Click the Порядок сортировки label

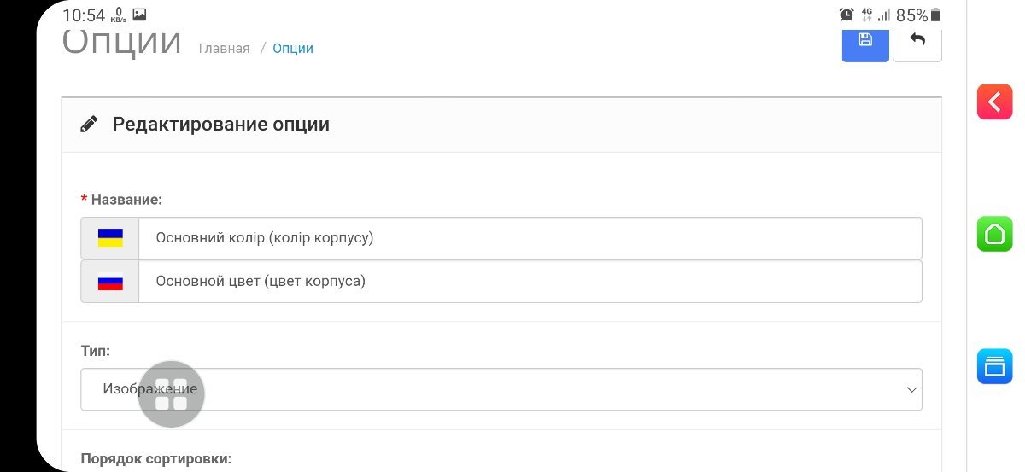tap(156, 459)
